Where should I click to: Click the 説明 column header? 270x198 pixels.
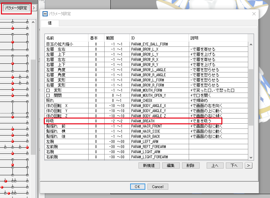pyautogui.click(x=218, y=38)
